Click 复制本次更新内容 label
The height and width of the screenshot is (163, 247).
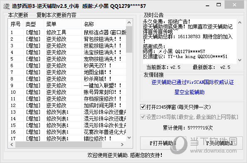point(56,15)
